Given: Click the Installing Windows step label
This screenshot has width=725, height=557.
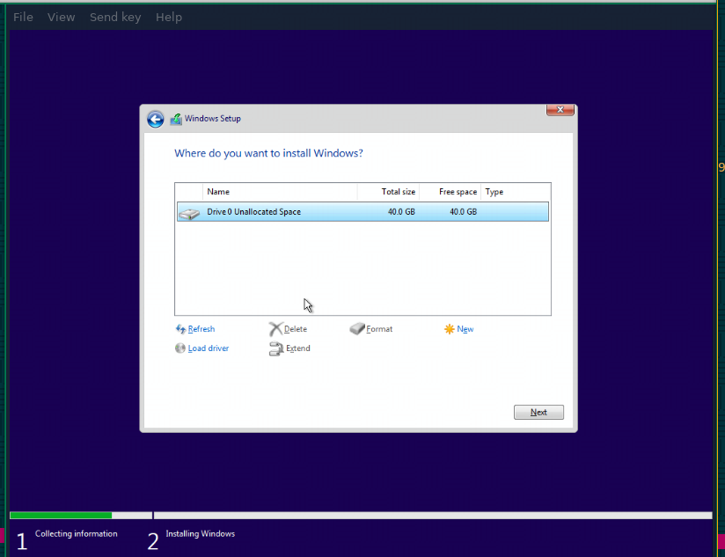Looking at the screenshot, I should coord(201,534).
